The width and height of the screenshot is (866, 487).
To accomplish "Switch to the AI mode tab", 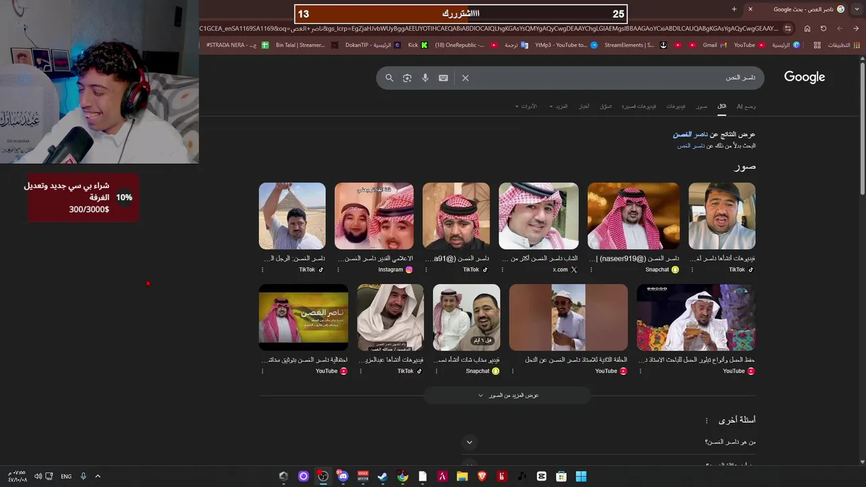I will (x=746, y=106).
